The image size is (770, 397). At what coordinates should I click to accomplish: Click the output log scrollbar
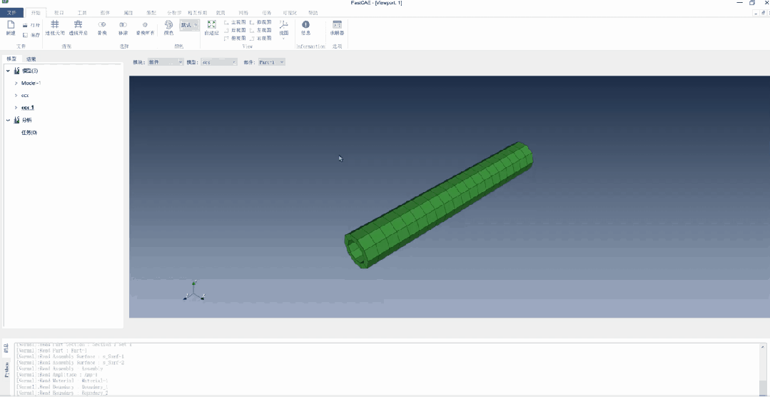point(764,368)
